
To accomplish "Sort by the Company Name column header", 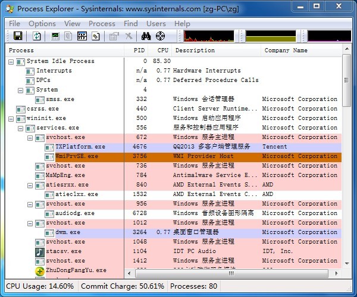I will click(286, 50).
